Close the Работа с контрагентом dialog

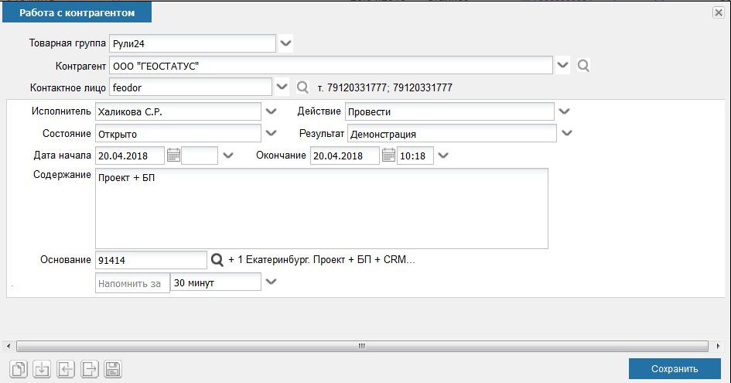click(x=719, y=12)
